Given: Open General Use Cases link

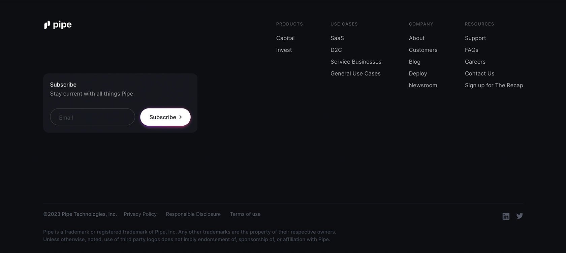Looking at the screenshot, I should 355,73.
